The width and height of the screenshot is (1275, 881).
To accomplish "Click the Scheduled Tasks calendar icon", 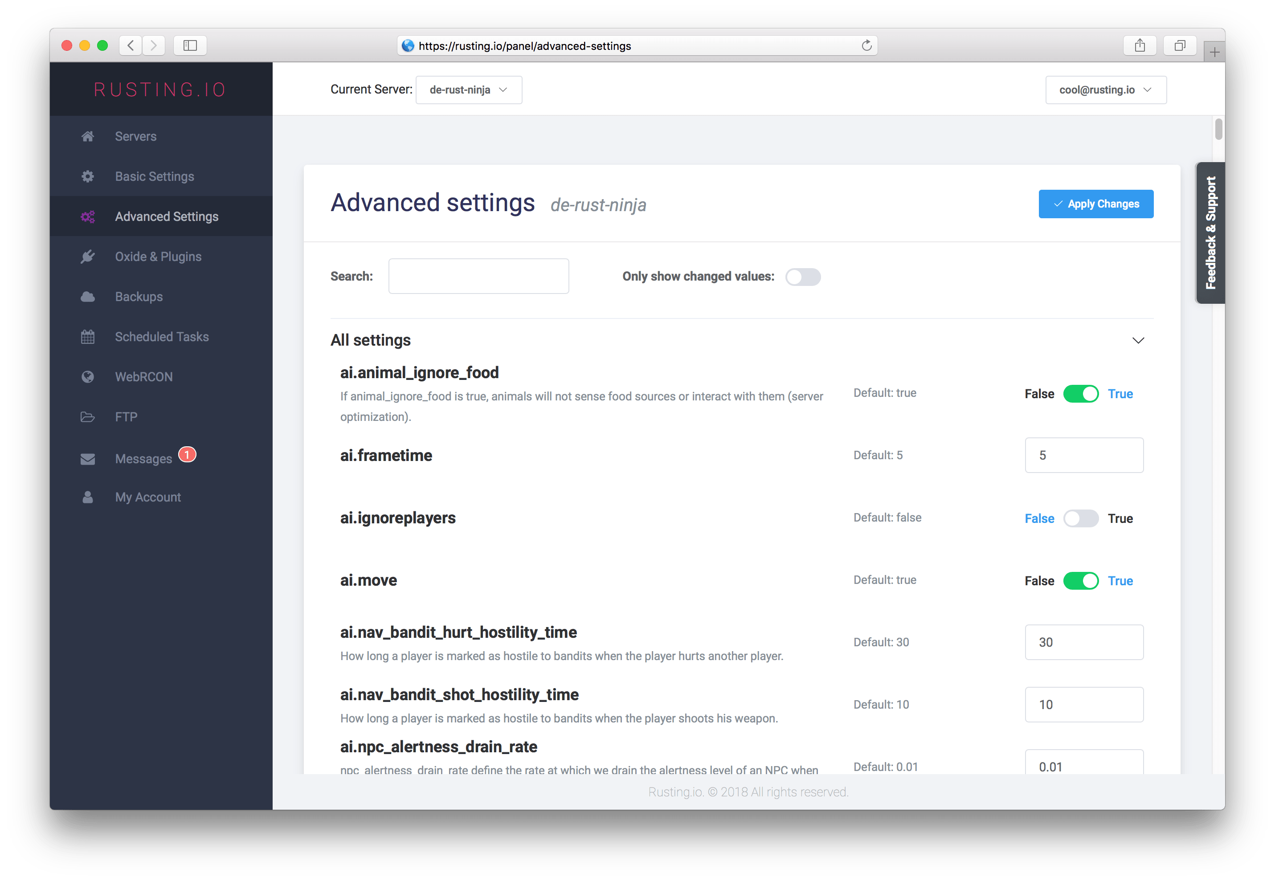I will coord(87,337).
